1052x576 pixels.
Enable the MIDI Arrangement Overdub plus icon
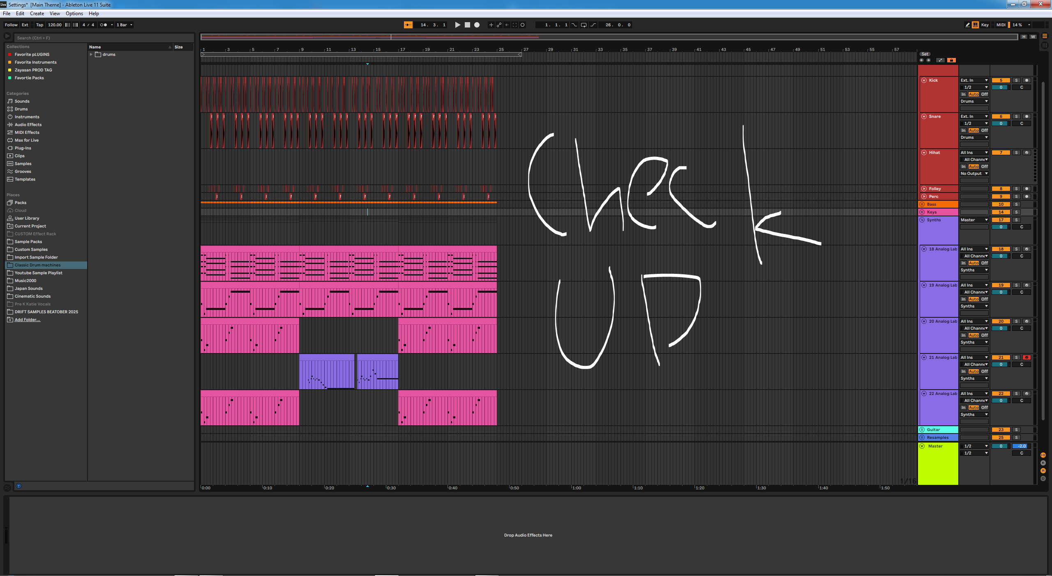[491, 25]
